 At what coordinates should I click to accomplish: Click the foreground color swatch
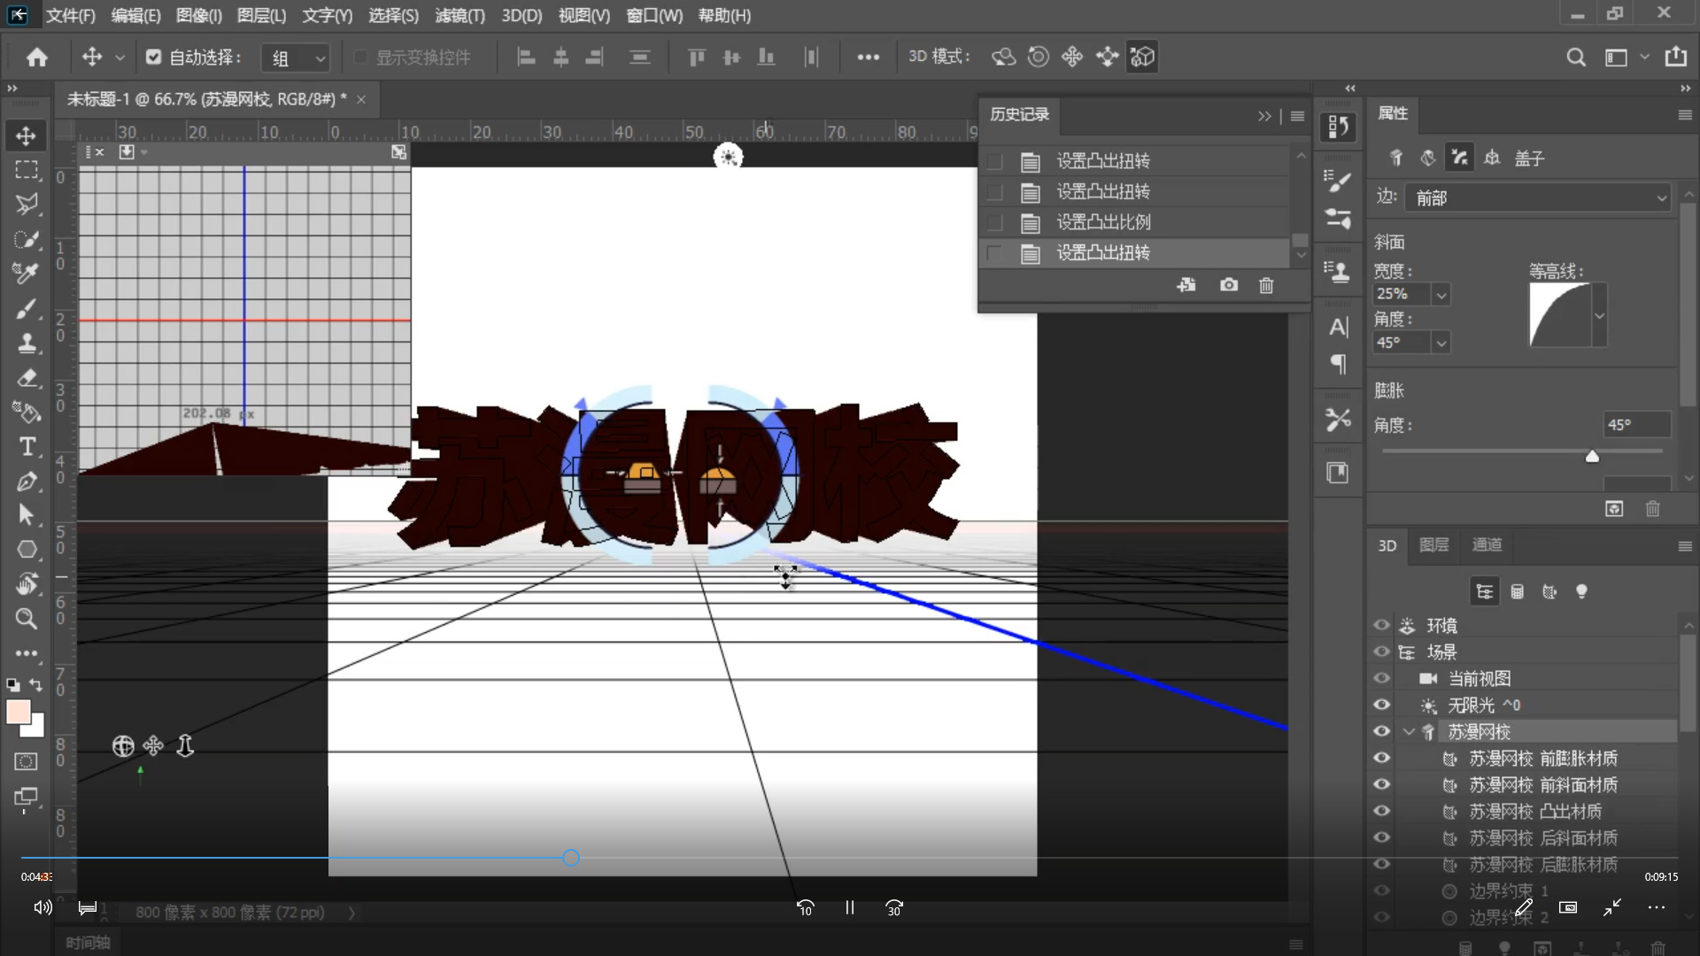point(18,713)
